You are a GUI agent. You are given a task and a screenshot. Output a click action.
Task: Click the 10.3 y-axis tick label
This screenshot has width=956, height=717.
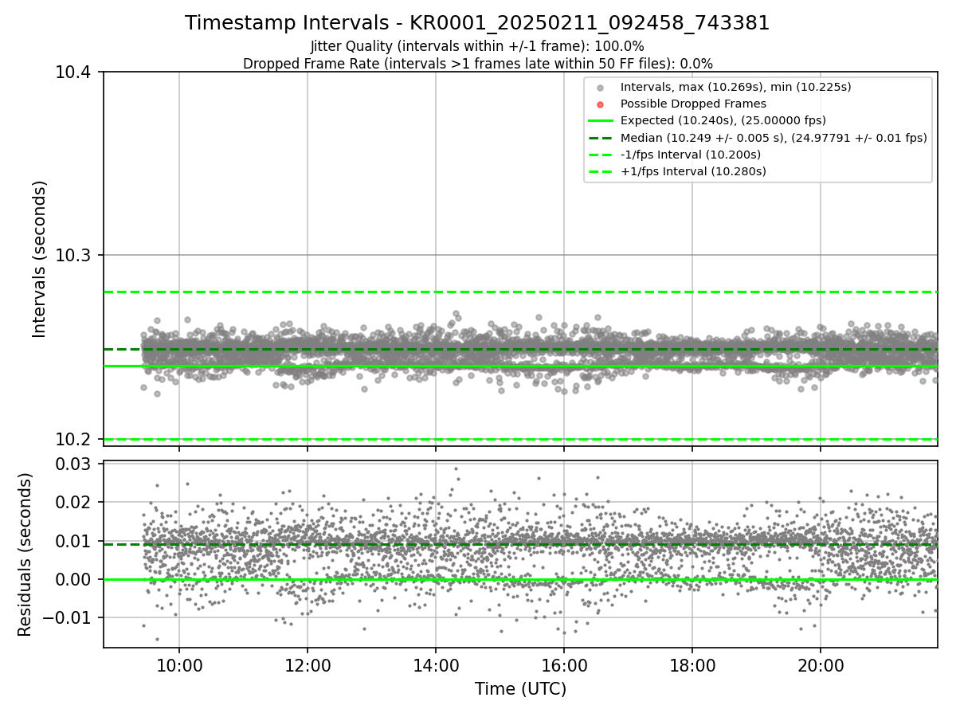(74, 256)
